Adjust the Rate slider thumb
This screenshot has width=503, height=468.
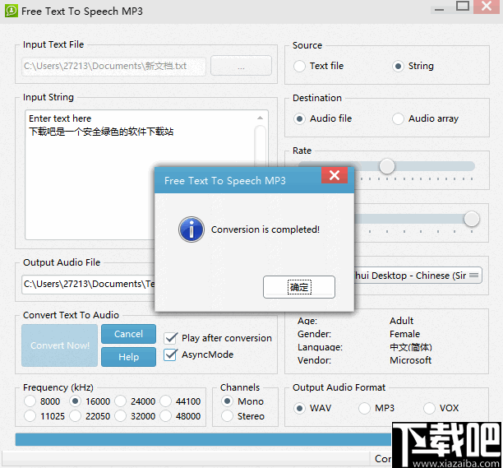point(386,166)
